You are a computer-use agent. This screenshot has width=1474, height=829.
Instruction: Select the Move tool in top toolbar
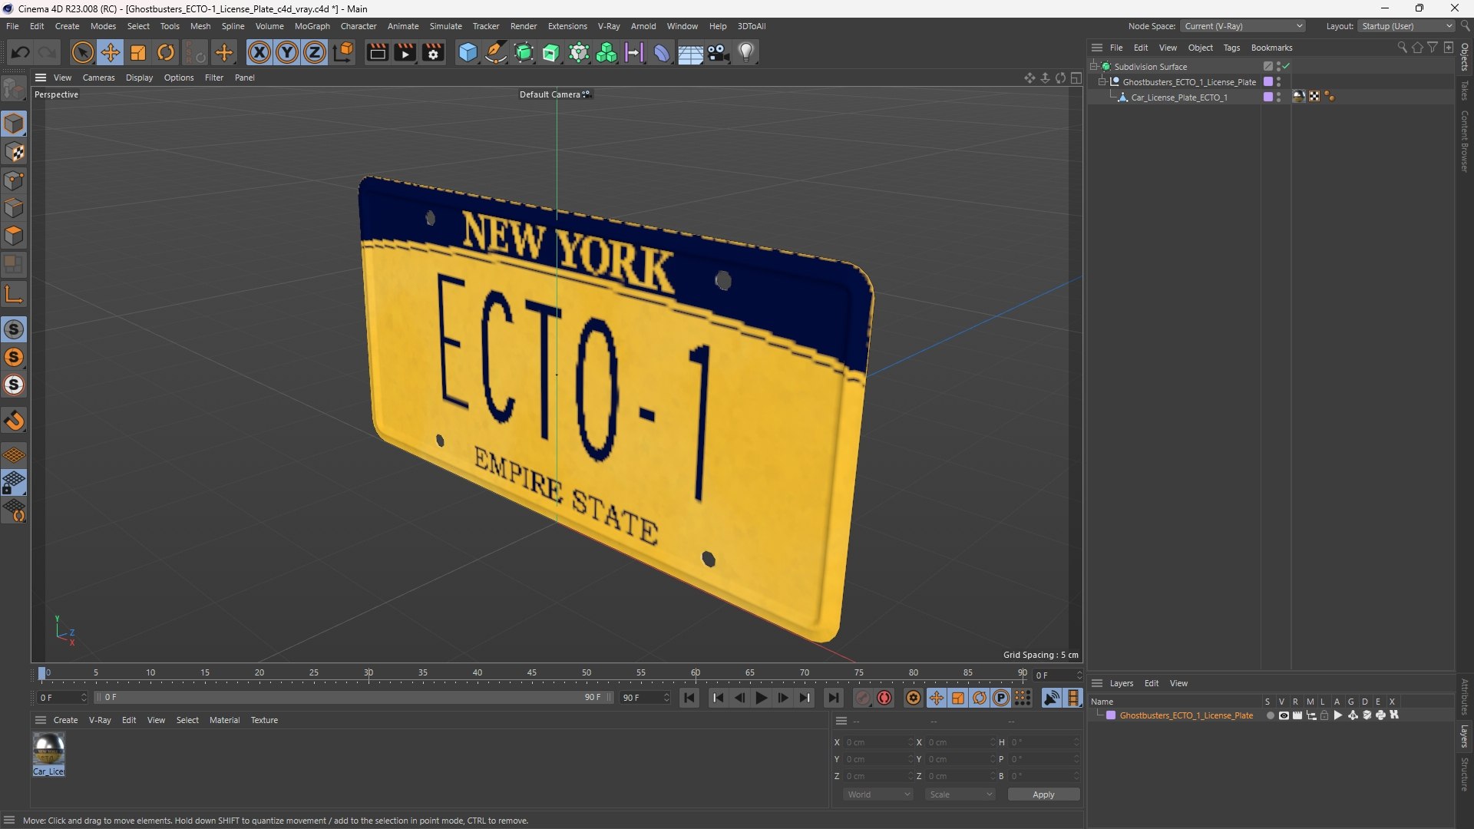coord(111,52)
